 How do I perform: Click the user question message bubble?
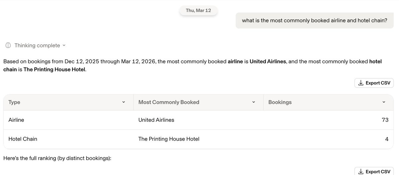[315, 21]
